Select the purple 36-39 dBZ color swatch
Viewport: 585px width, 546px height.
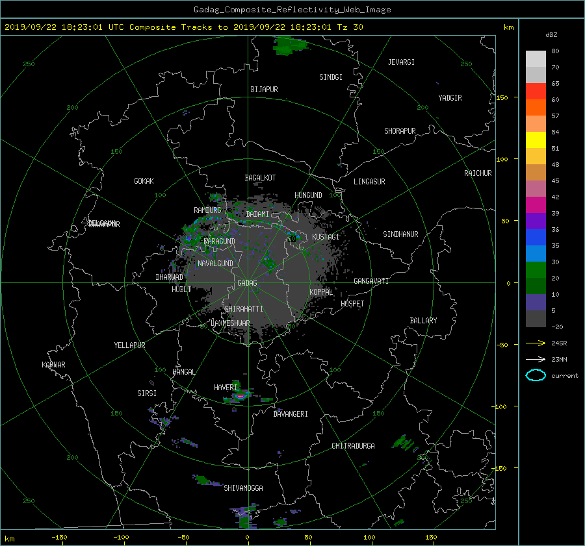pyautogui.click(x=536, y=221)
